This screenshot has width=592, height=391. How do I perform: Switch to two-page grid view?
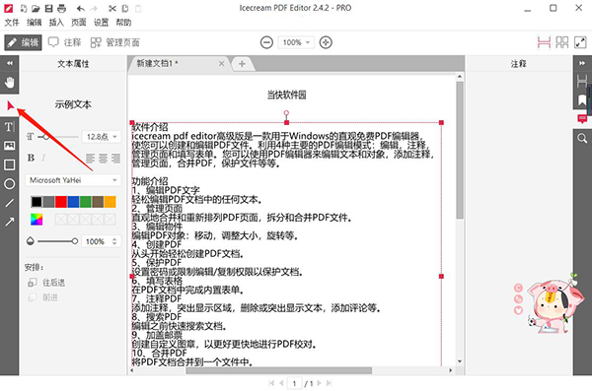562,42
